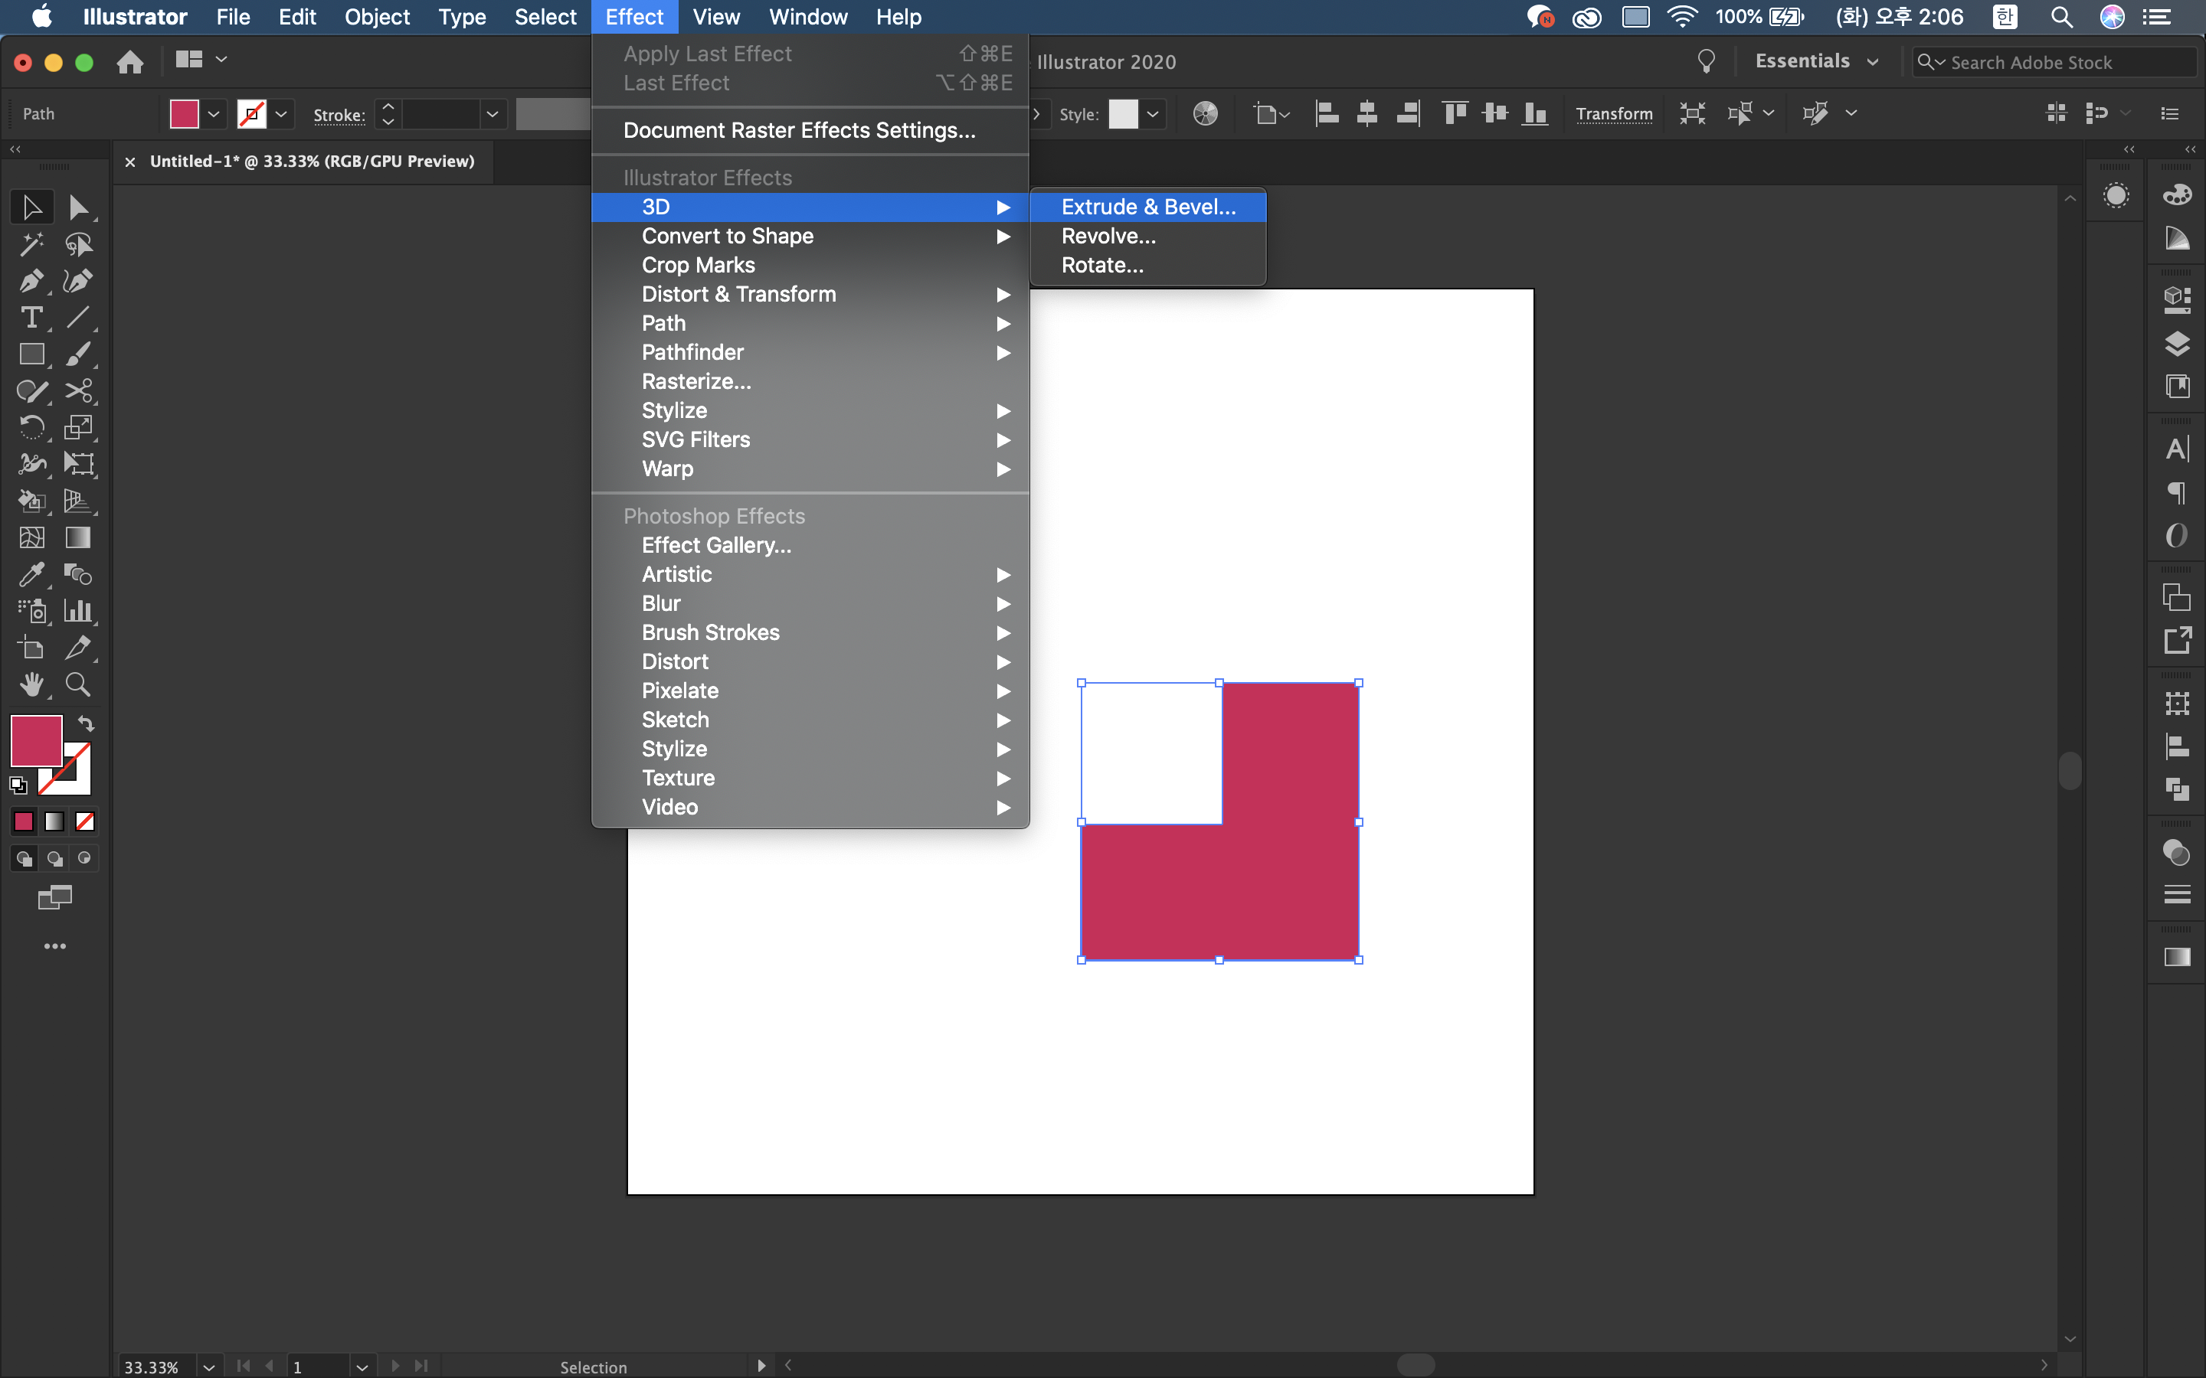Open the Layers panel icon
The image size is (2206, 1378).
(2177, 344)
